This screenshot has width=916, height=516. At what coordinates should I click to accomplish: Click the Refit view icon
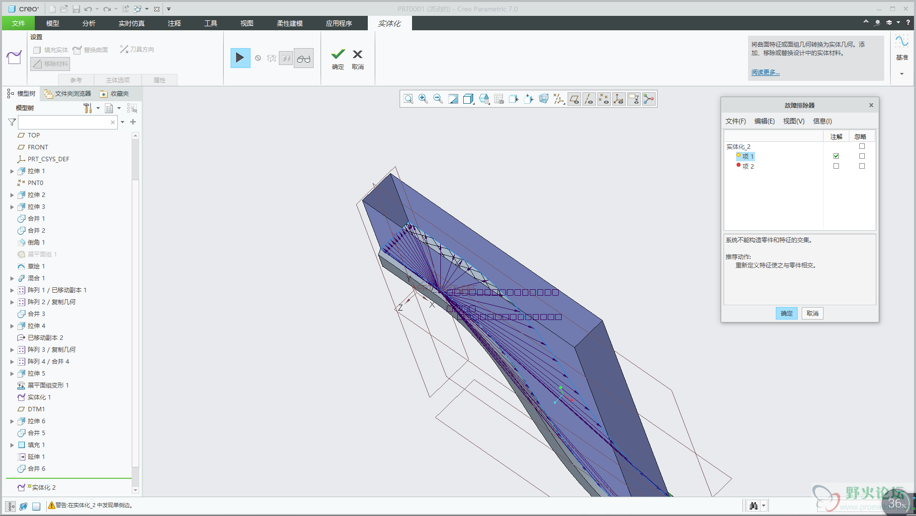(x=409, y=99)
